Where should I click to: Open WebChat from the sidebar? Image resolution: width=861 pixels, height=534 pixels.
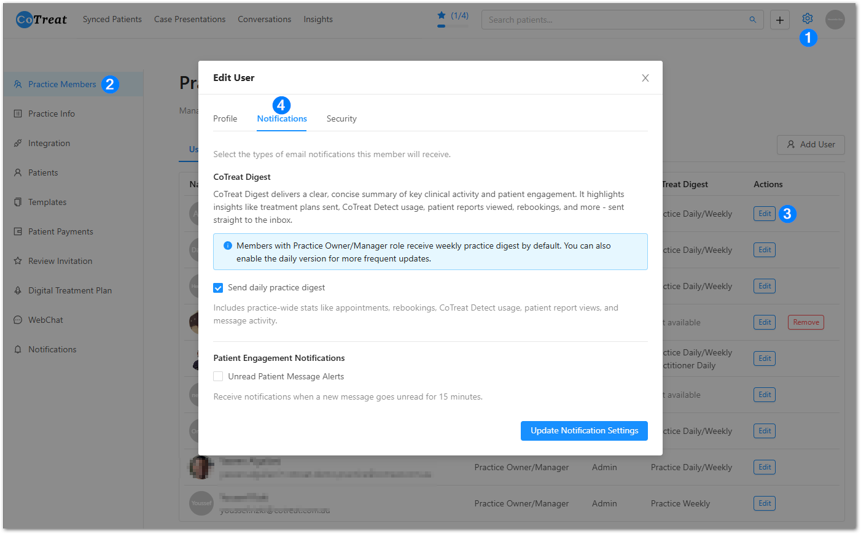point(45,320)
